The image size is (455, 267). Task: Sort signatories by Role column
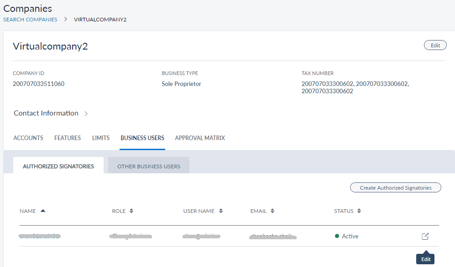pyautogui.click(x=131, y=211)
